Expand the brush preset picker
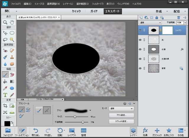Image resolution: width=189 pixels, height=138 pixels. [90, 110]
